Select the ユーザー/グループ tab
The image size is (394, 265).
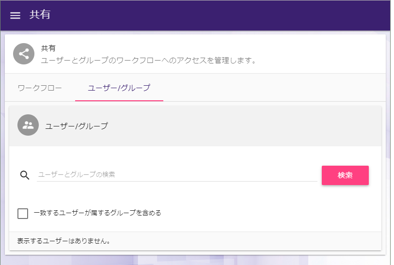[119, 88]
